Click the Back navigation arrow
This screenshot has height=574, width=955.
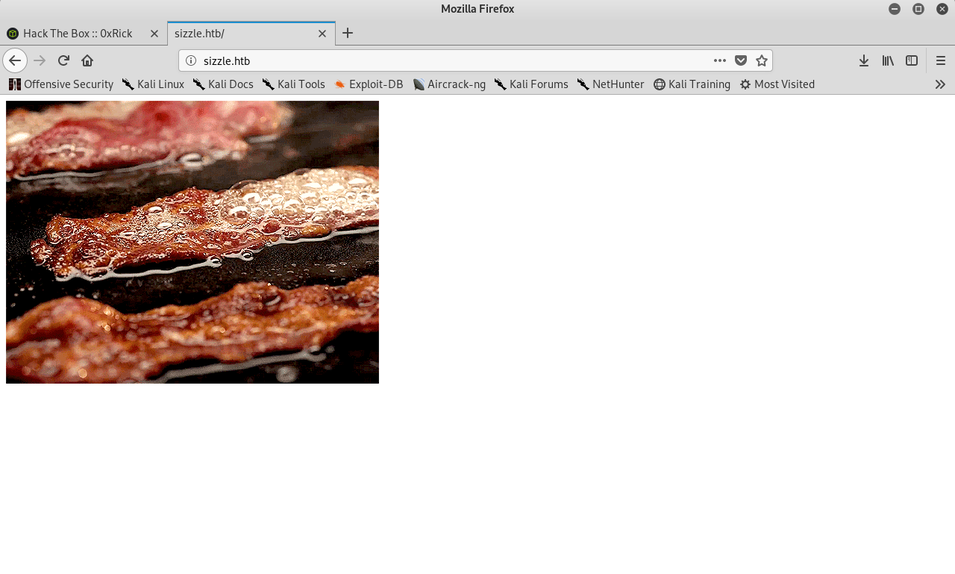pyautogui.click(x=15, y=60)
